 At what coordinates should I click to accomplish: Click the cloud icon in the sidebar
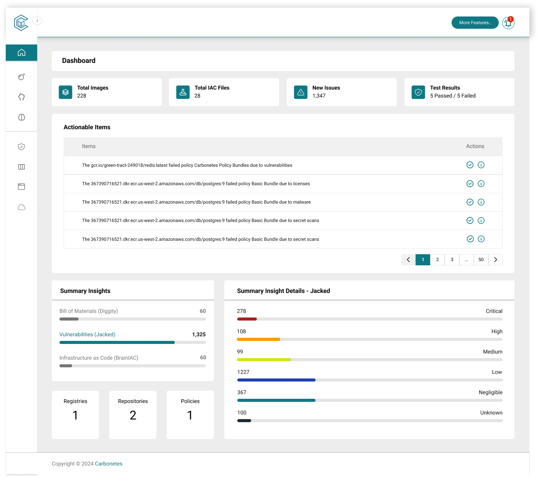(21, 207)
